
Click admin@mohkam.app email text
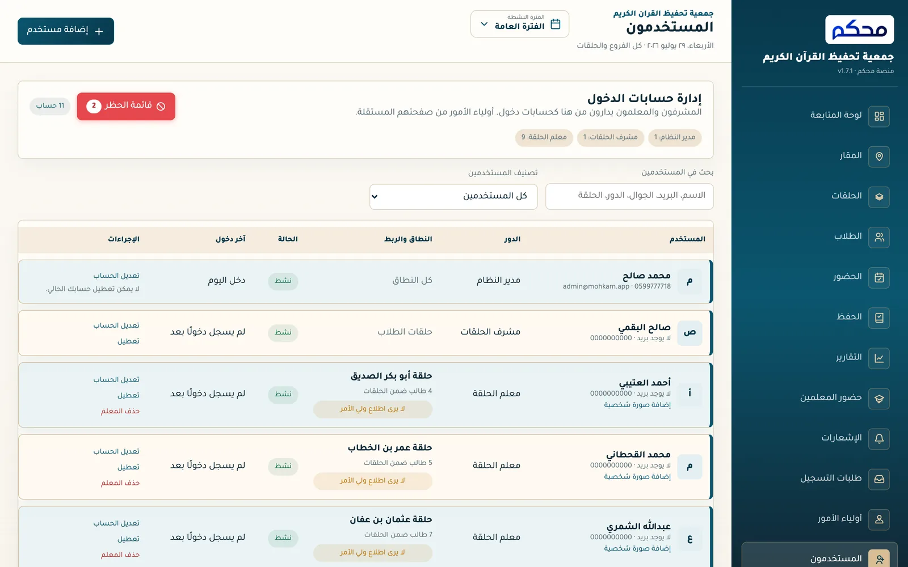point(596,287)
